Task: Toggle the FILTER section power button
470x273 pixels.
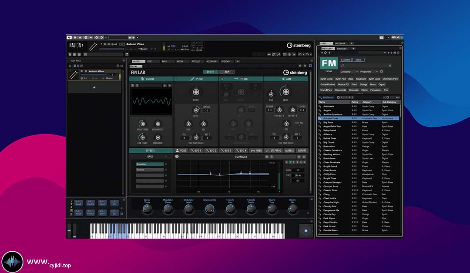Action: [x=222, y=79]
